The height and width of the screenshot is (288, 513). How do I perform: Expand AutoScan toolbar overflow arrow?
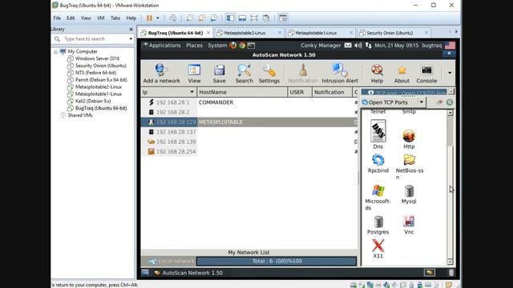coord(450,73)
